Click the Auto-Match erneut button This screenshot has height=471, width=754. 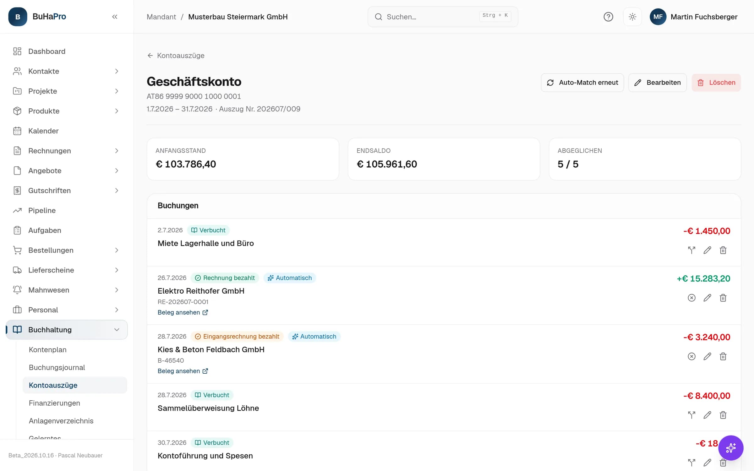[582, 83]
